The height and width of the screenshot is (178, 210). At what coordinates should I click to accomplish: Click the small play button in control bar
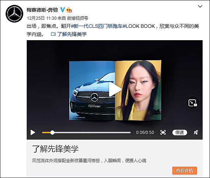point(33,133)
